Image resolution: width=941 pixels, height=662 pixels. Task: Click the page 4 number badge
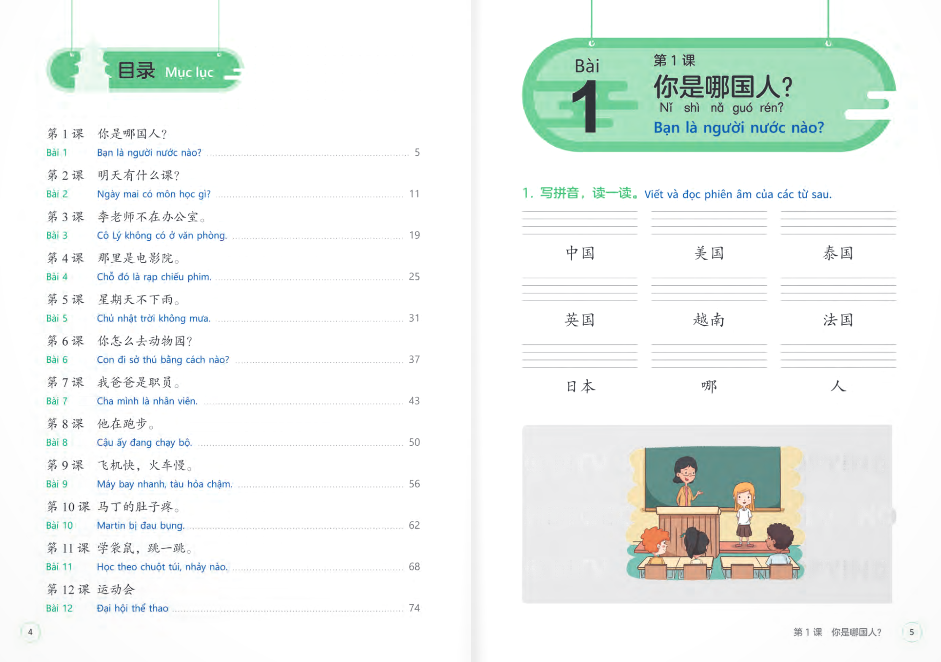[30, 632]
